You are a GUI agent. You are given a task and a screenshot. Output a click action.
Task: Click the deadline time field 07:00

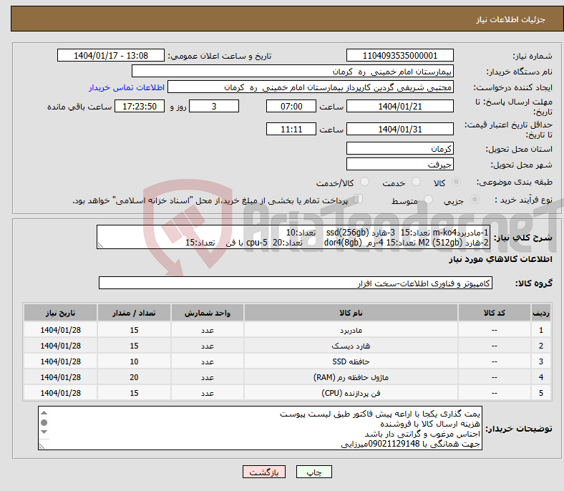coord(291,106)
